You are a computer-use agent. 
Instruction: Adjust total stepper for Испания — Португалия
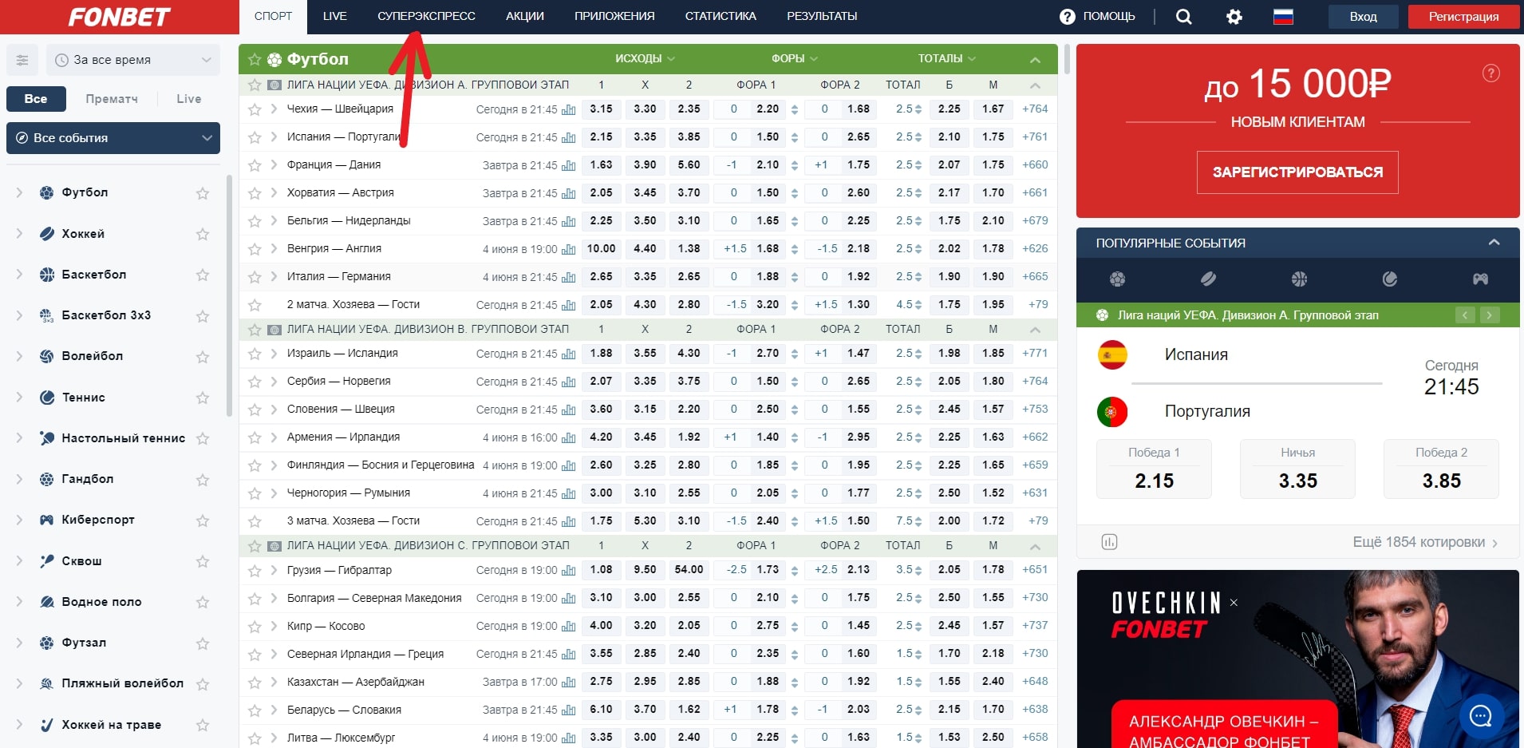tap(918, 137)
